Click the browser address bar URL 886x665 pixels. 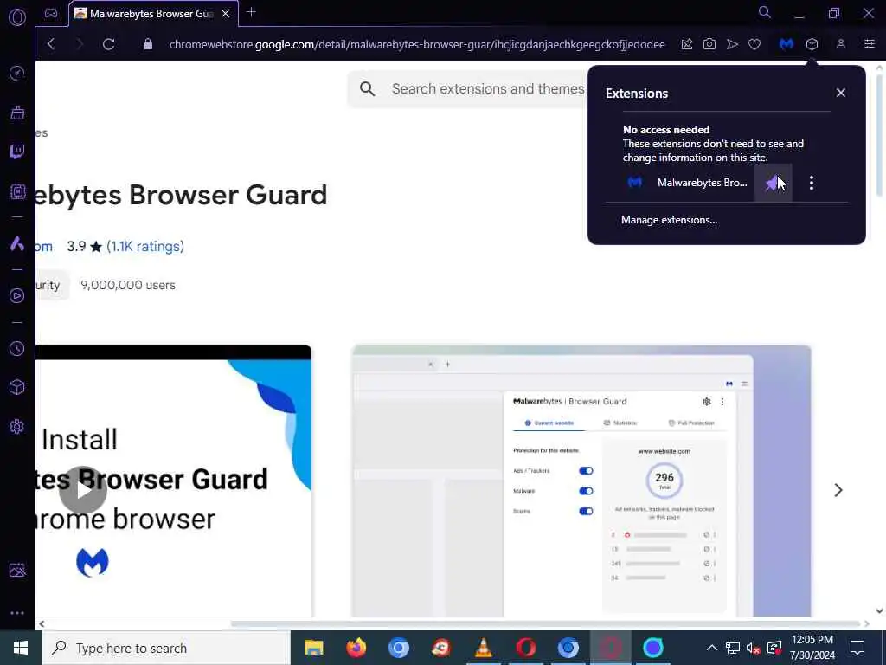point(417,44)
